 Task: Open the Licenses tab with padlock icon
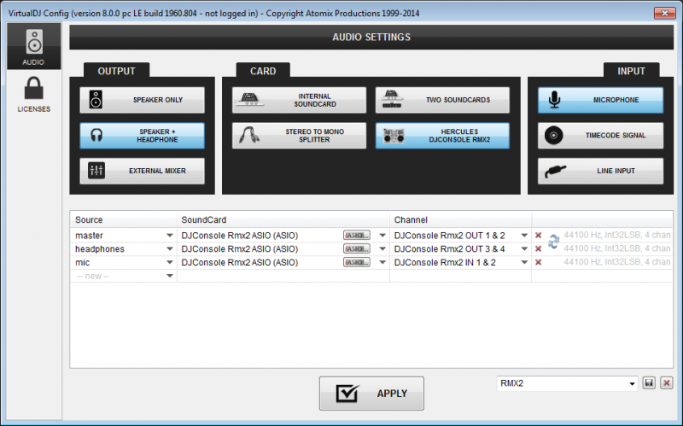[34, 95]
